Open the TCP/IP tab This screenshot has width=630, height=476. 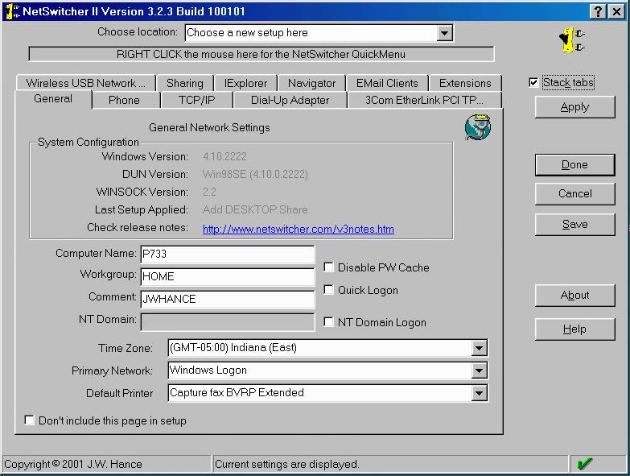tap(196, 100)
